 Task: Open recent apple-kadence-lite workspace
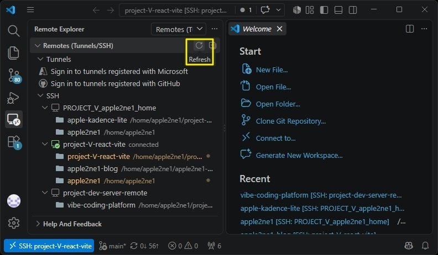pyautogui.click(x=322, y=208)
